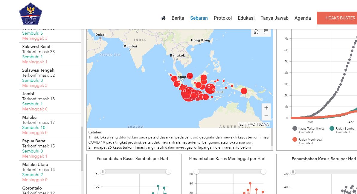Zoom in using the map plus icon
The width and height of the screenshot is (357, 194).
click(x=266, y=108)
